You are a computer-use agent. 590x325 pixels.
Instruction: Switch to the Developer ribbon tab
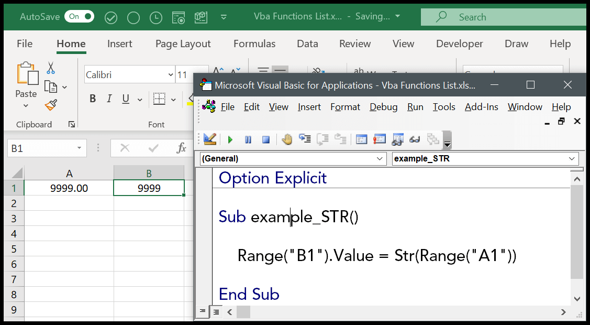[x=459, y=44]
